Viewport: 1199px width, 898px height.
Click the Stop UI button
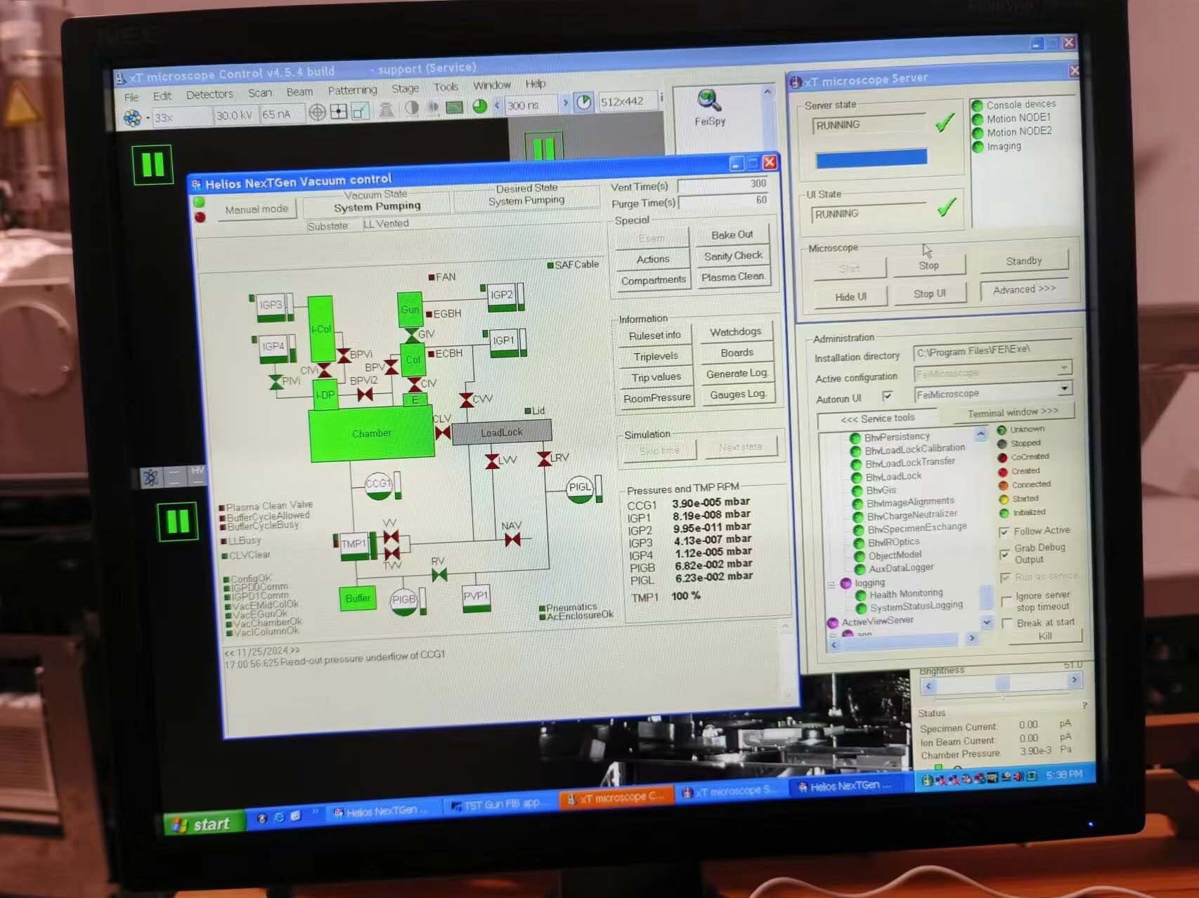(x=930, y=293)
